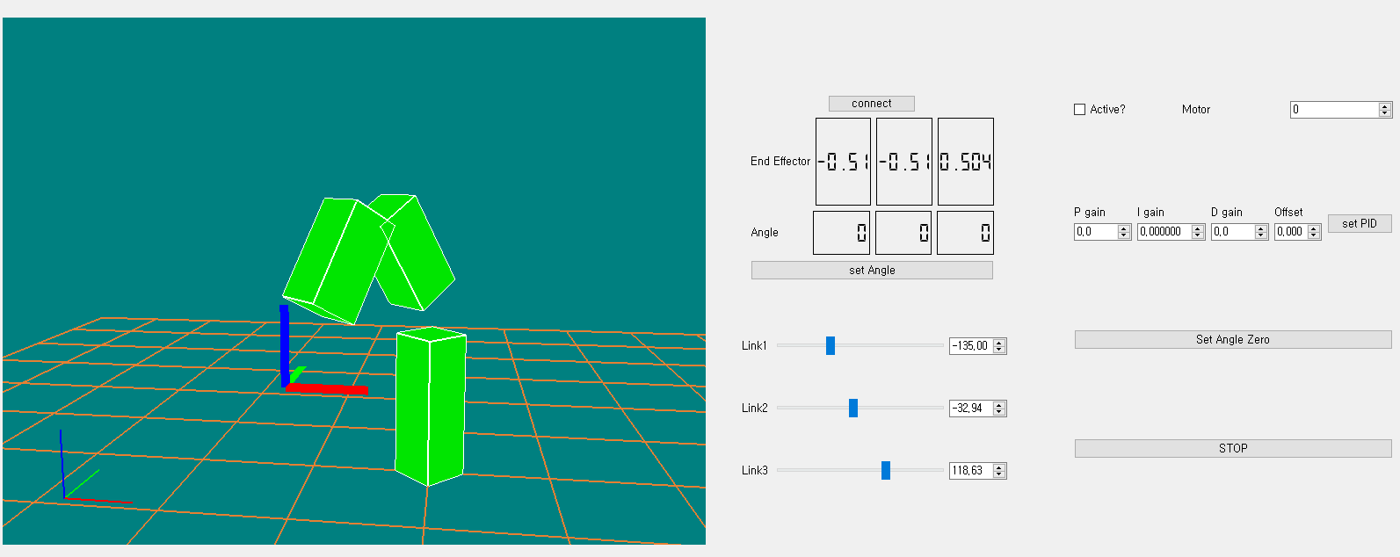Click the first Angle LCD display
Image resolution: width=1400 pixels, height=557 pixels.
tap(841, 233)
